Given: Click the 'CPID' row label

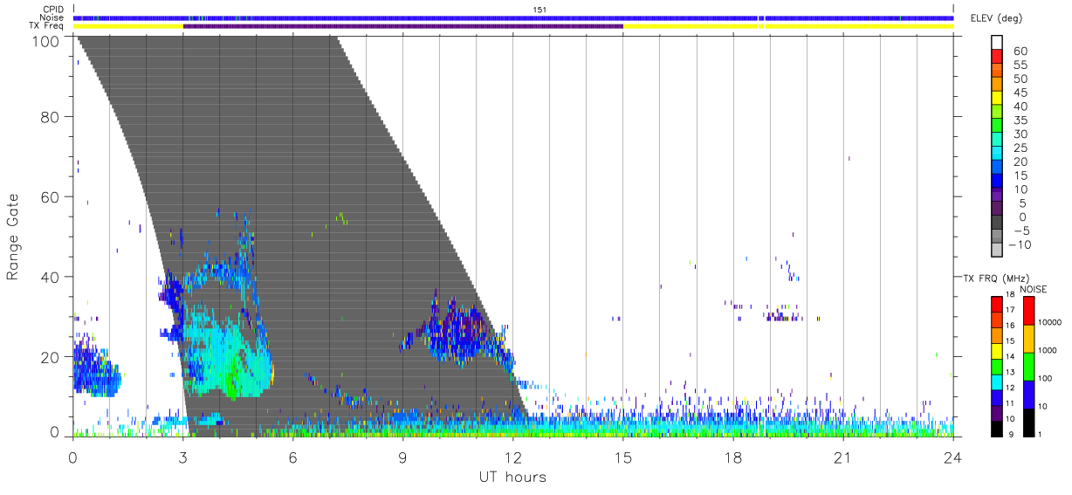Looking at the screenshot, I should [x=52, y=10].
